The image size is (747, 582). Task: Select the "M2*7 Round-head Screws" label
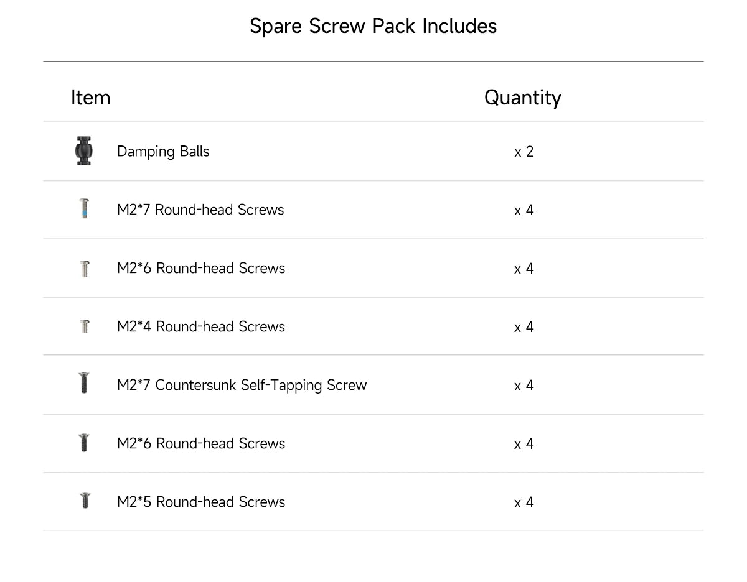click(x=200, y=210)
